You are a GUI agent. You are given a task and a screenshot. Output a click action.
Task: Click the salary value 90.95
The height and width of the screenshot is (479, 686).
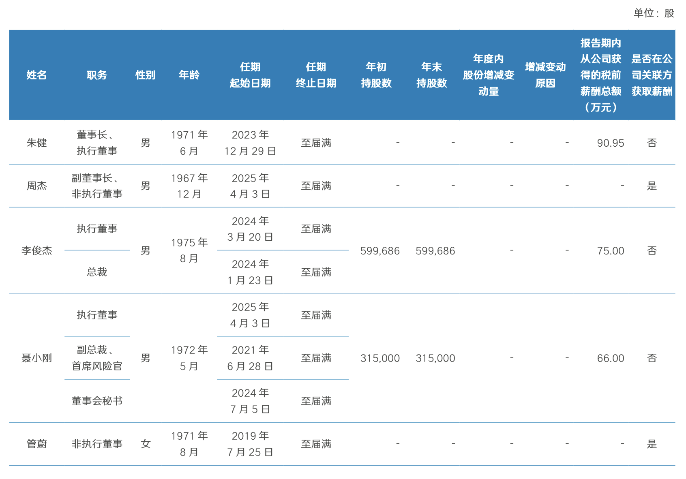click(610, 143)
